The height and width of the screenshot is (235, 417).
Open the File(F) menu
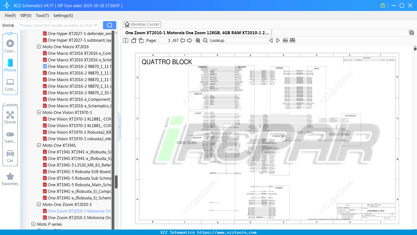point(10,16)
